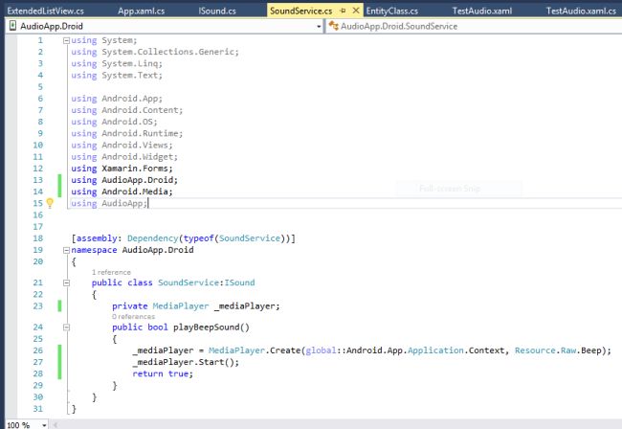
Task: Click 'ISound' interface name on line 21
Action: click(x=239, y=282)
